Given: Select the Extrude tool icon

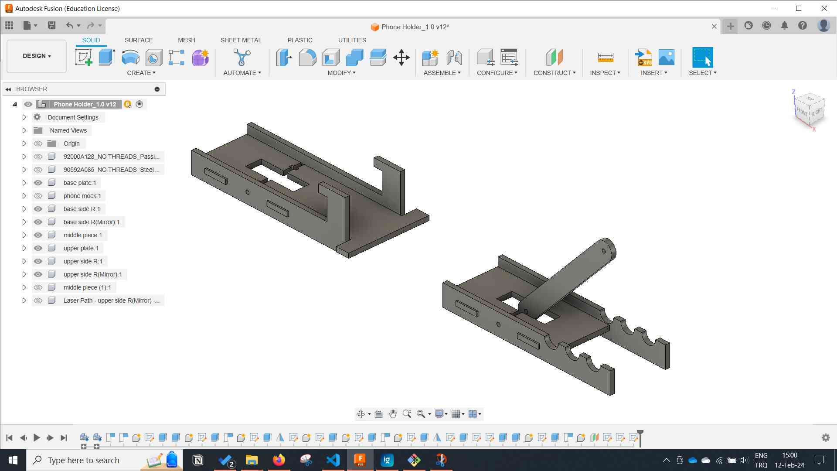Looking at the screenshot, I should (x=107, y=58).
